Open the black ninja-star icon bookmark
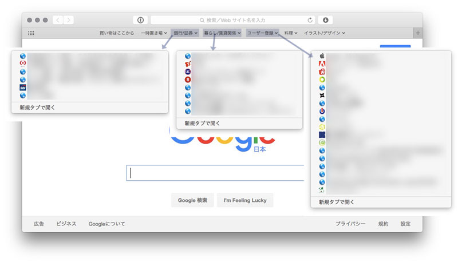This screenshot has height=262, width=458. (x=322, y=96)
